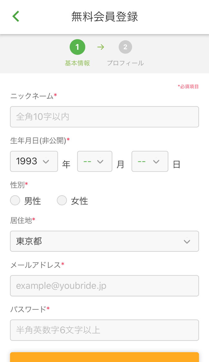Screen dimensions: 209x362
Task: Open the birth year dropdown showing 1993
Action: [x=34, y=161]
